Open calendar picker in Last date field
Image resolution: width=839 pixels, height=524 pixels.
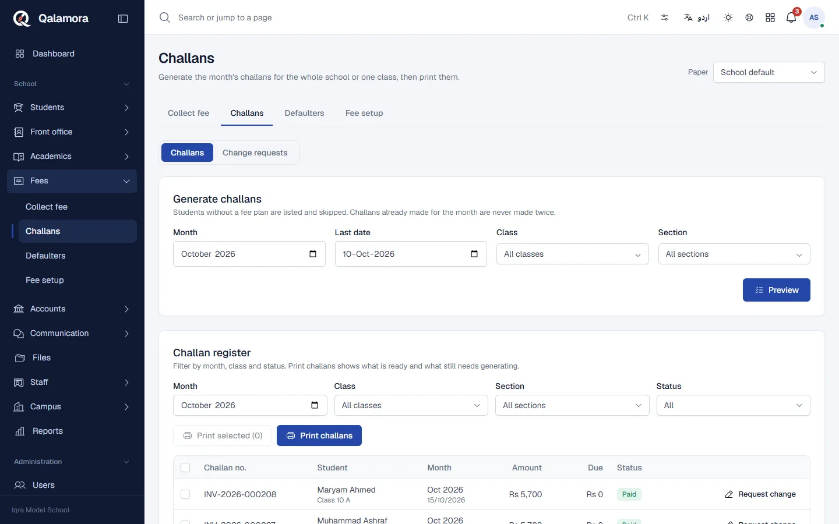click(x=474, y=254)
